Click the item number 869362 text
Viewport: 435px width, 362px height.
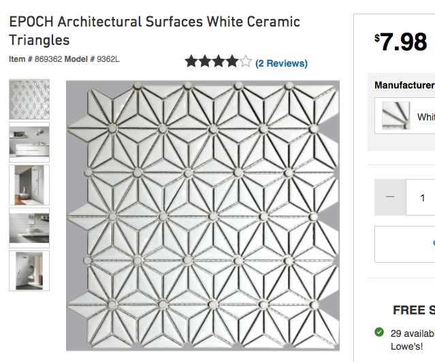pos(46,59)
